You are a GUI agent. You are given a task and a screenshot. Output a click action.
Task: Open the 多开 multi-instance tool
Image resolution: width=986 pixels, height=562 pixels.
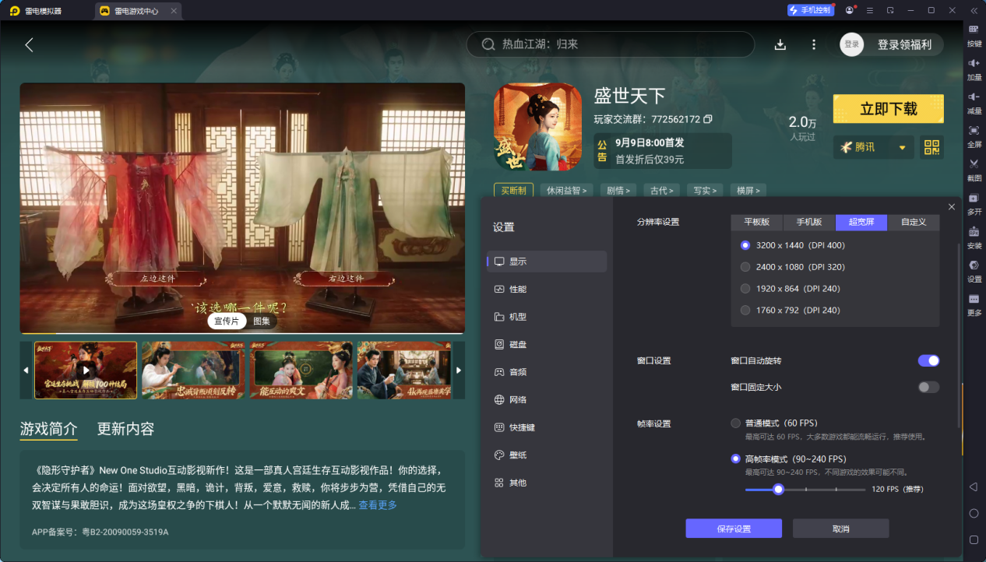click(974, 202)
